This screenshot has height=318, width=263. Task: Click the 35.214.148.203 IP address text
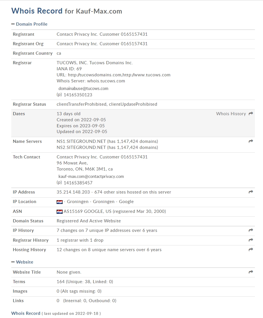pos(73,192)
